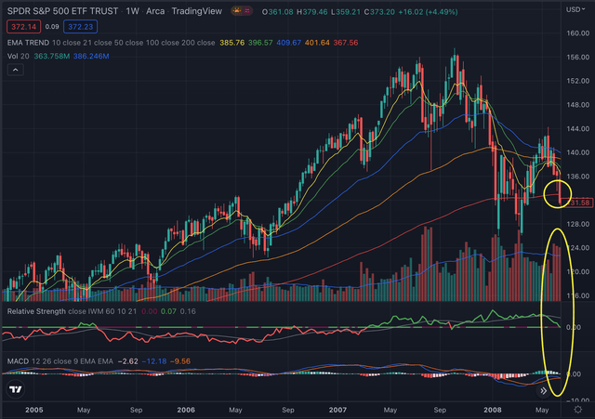Select the Vol 20 indicator legend

point(19,56)
